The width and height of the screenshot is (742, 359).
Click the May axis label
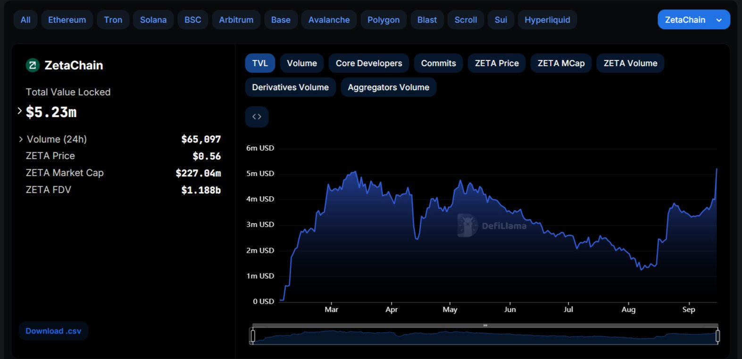[x=450, y=309]
